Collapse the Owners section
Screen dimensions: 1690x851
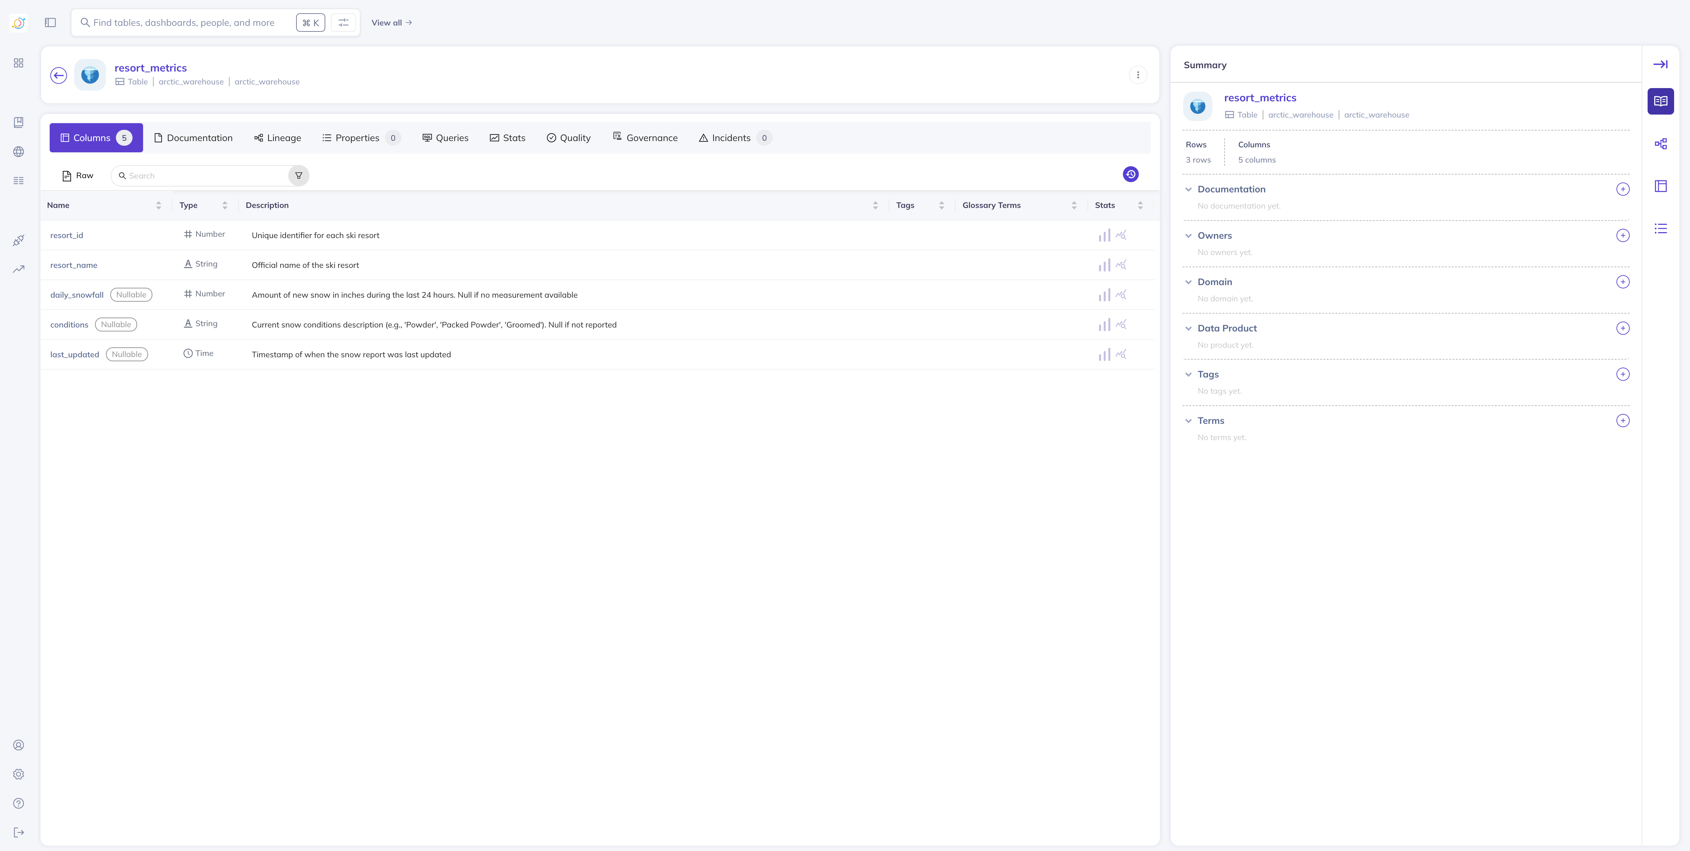(1188, 235)
